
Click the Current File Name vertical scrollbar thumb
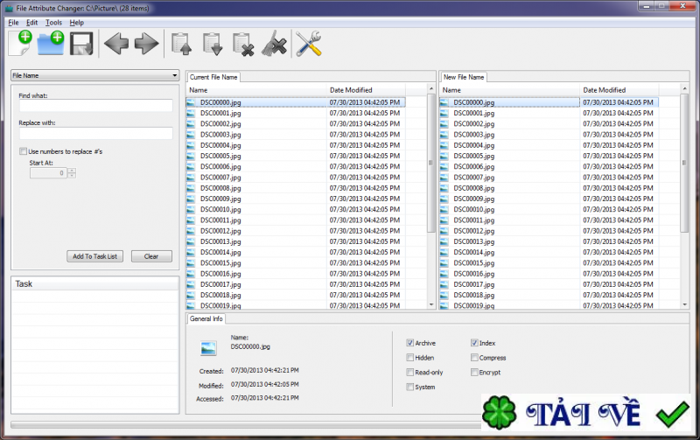click(x=431, y=164)
